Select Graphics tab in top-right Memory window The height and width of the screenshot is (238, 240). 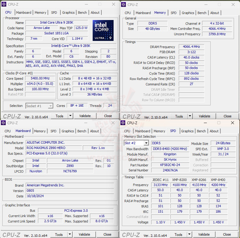click(x=188, y=13)
